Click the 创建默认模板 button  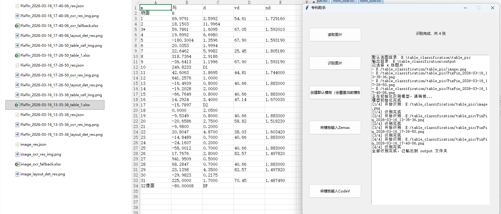335,93
